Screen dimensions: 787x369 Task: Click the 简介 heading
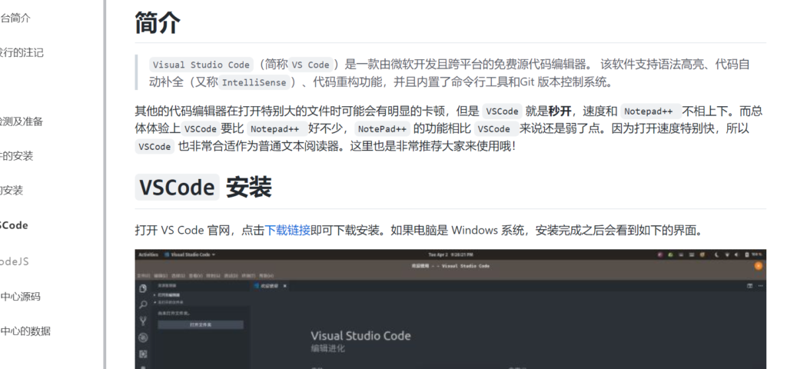158,22
